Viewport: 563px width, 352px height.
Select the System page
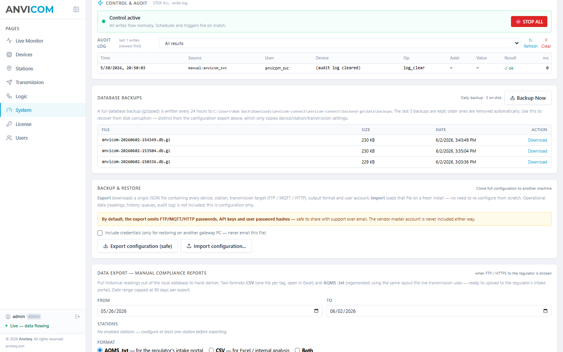pos(43,110)
